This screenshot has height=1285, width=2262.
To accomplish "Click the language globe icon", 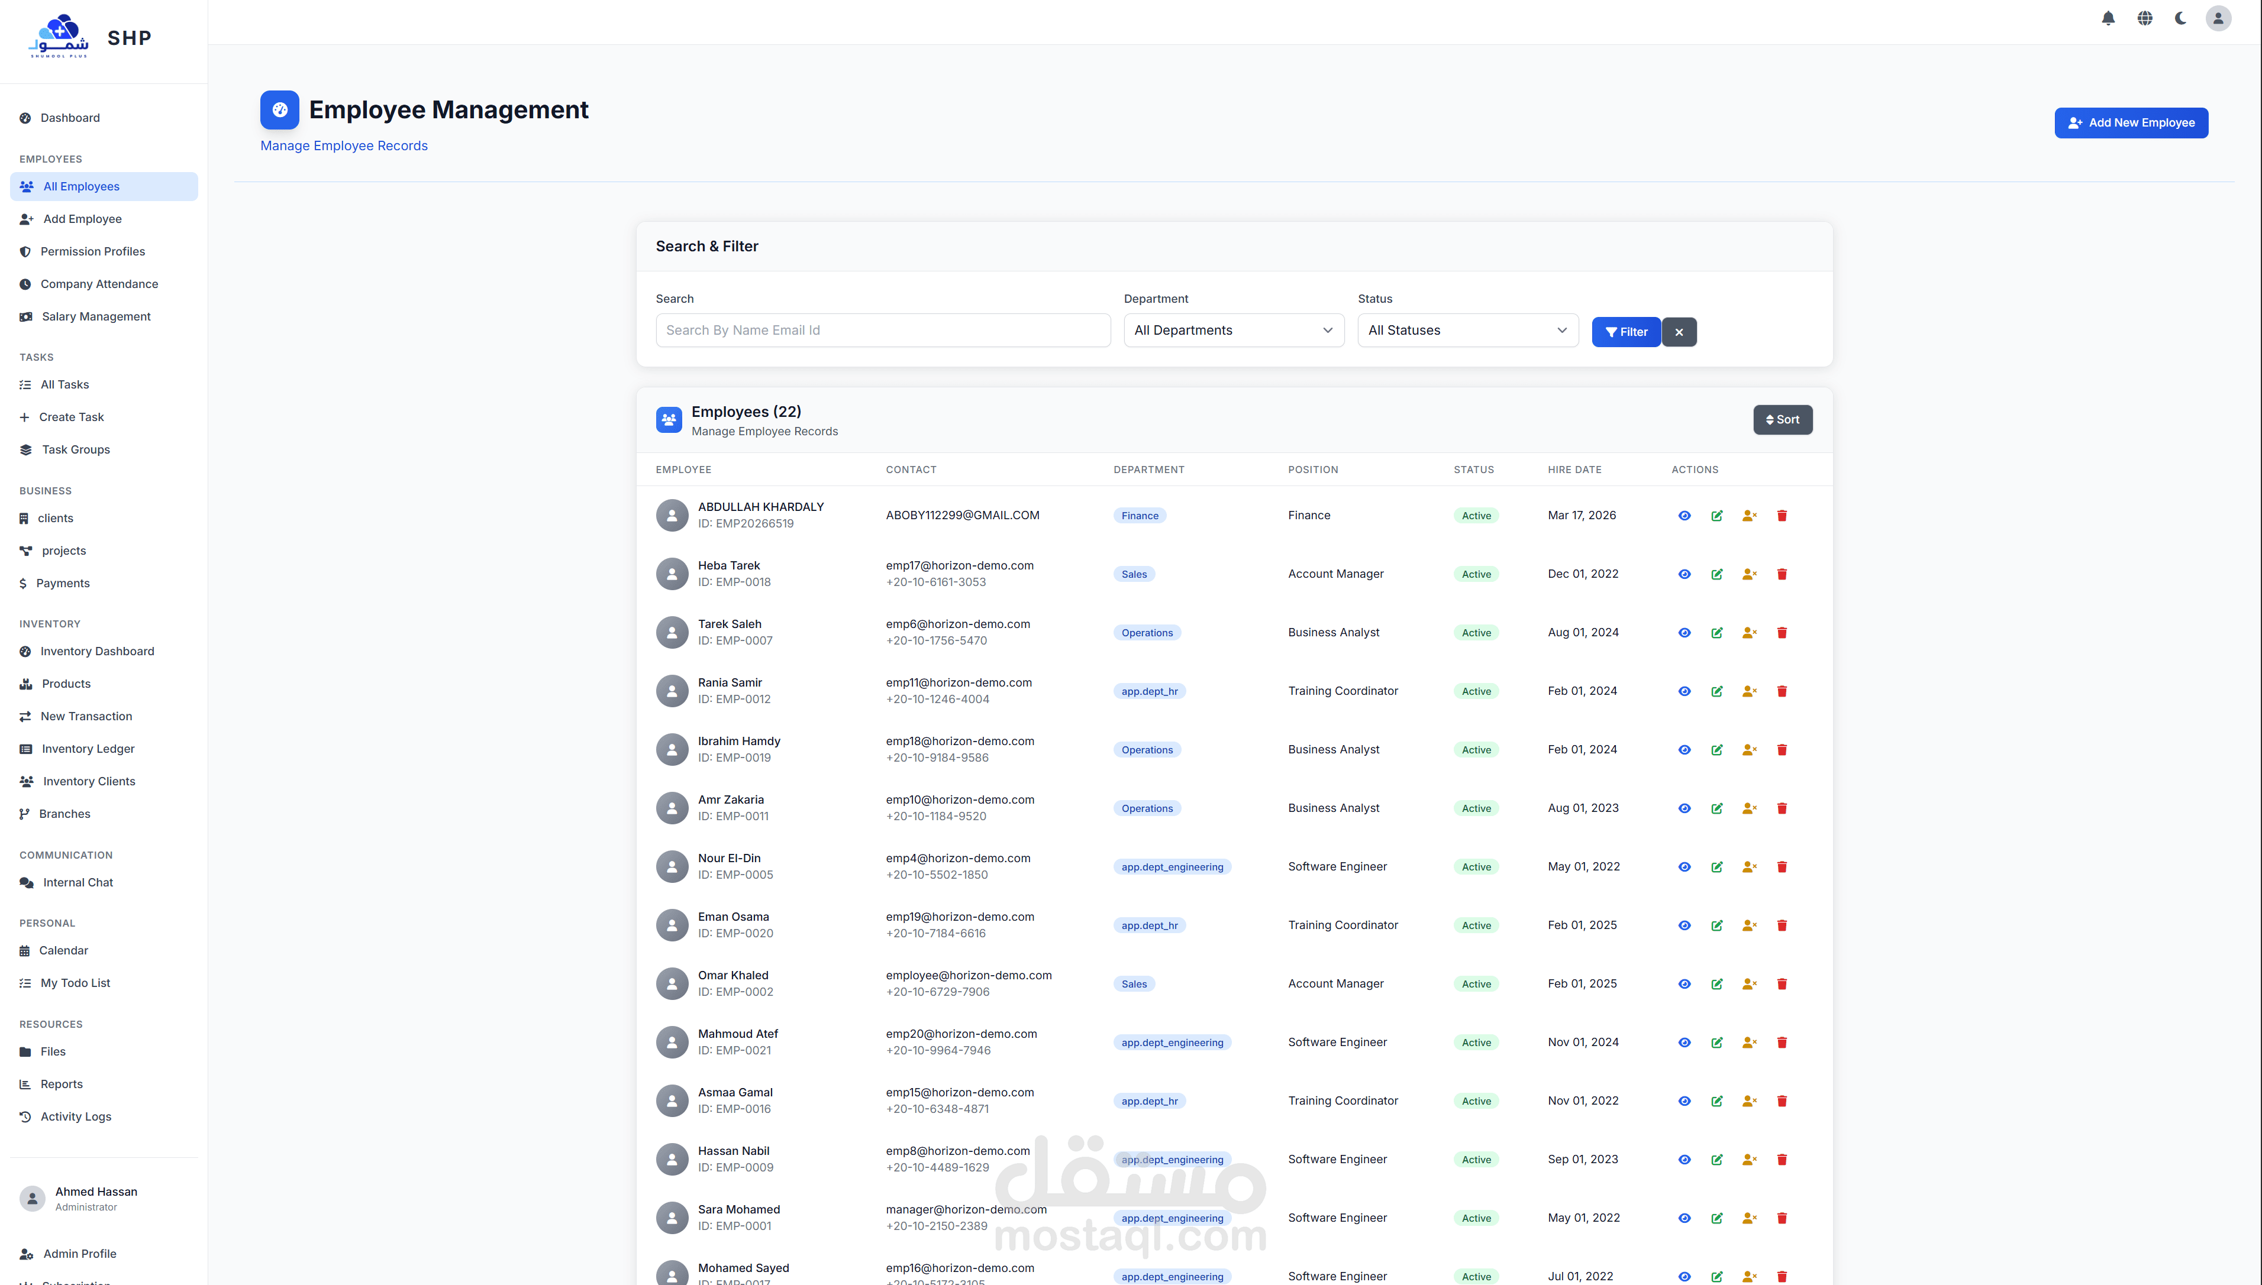I will coord(2145,18).
